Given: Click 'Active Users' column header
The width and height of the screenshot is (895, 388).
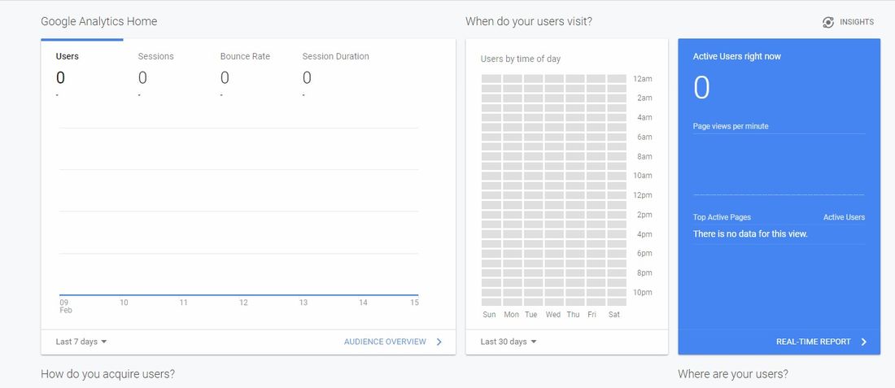Looking at the screenshot, I should click(x=844, y=217).
